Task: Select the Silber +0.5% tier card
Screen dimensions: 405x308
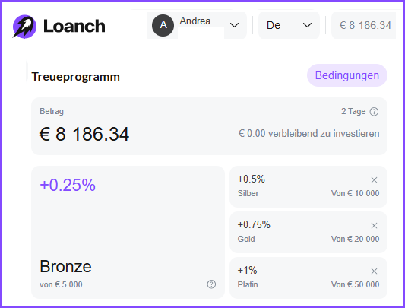Action: click(308, 186)
